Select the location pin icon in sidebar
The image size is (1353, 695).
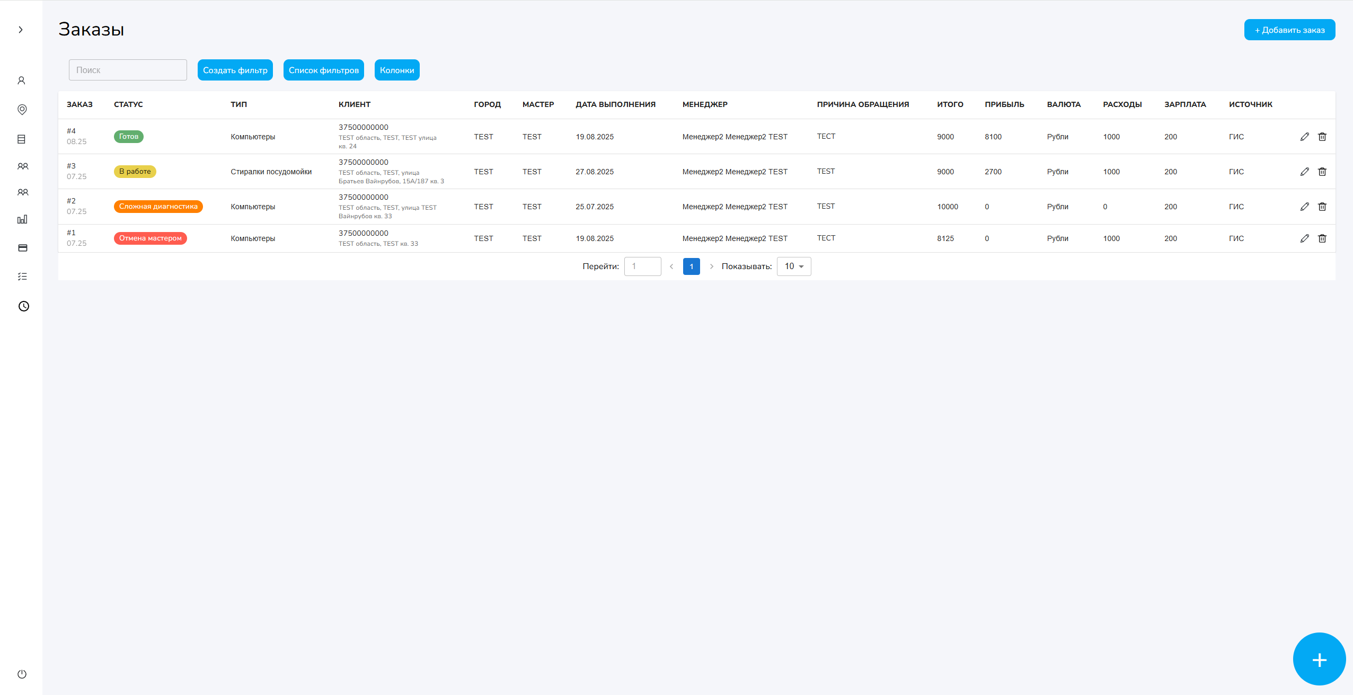point(22,109)
